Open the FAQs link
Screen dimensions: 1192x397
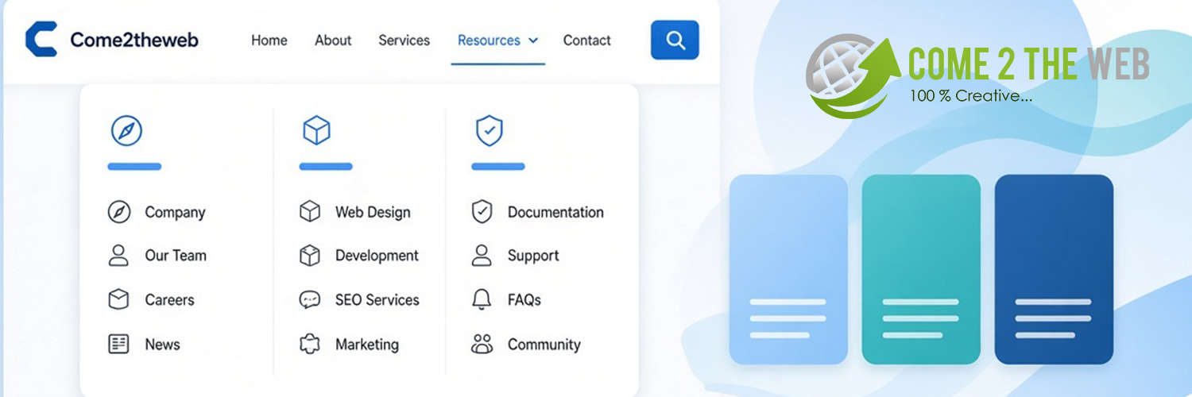pyautogui.click(x=524, y=300)
